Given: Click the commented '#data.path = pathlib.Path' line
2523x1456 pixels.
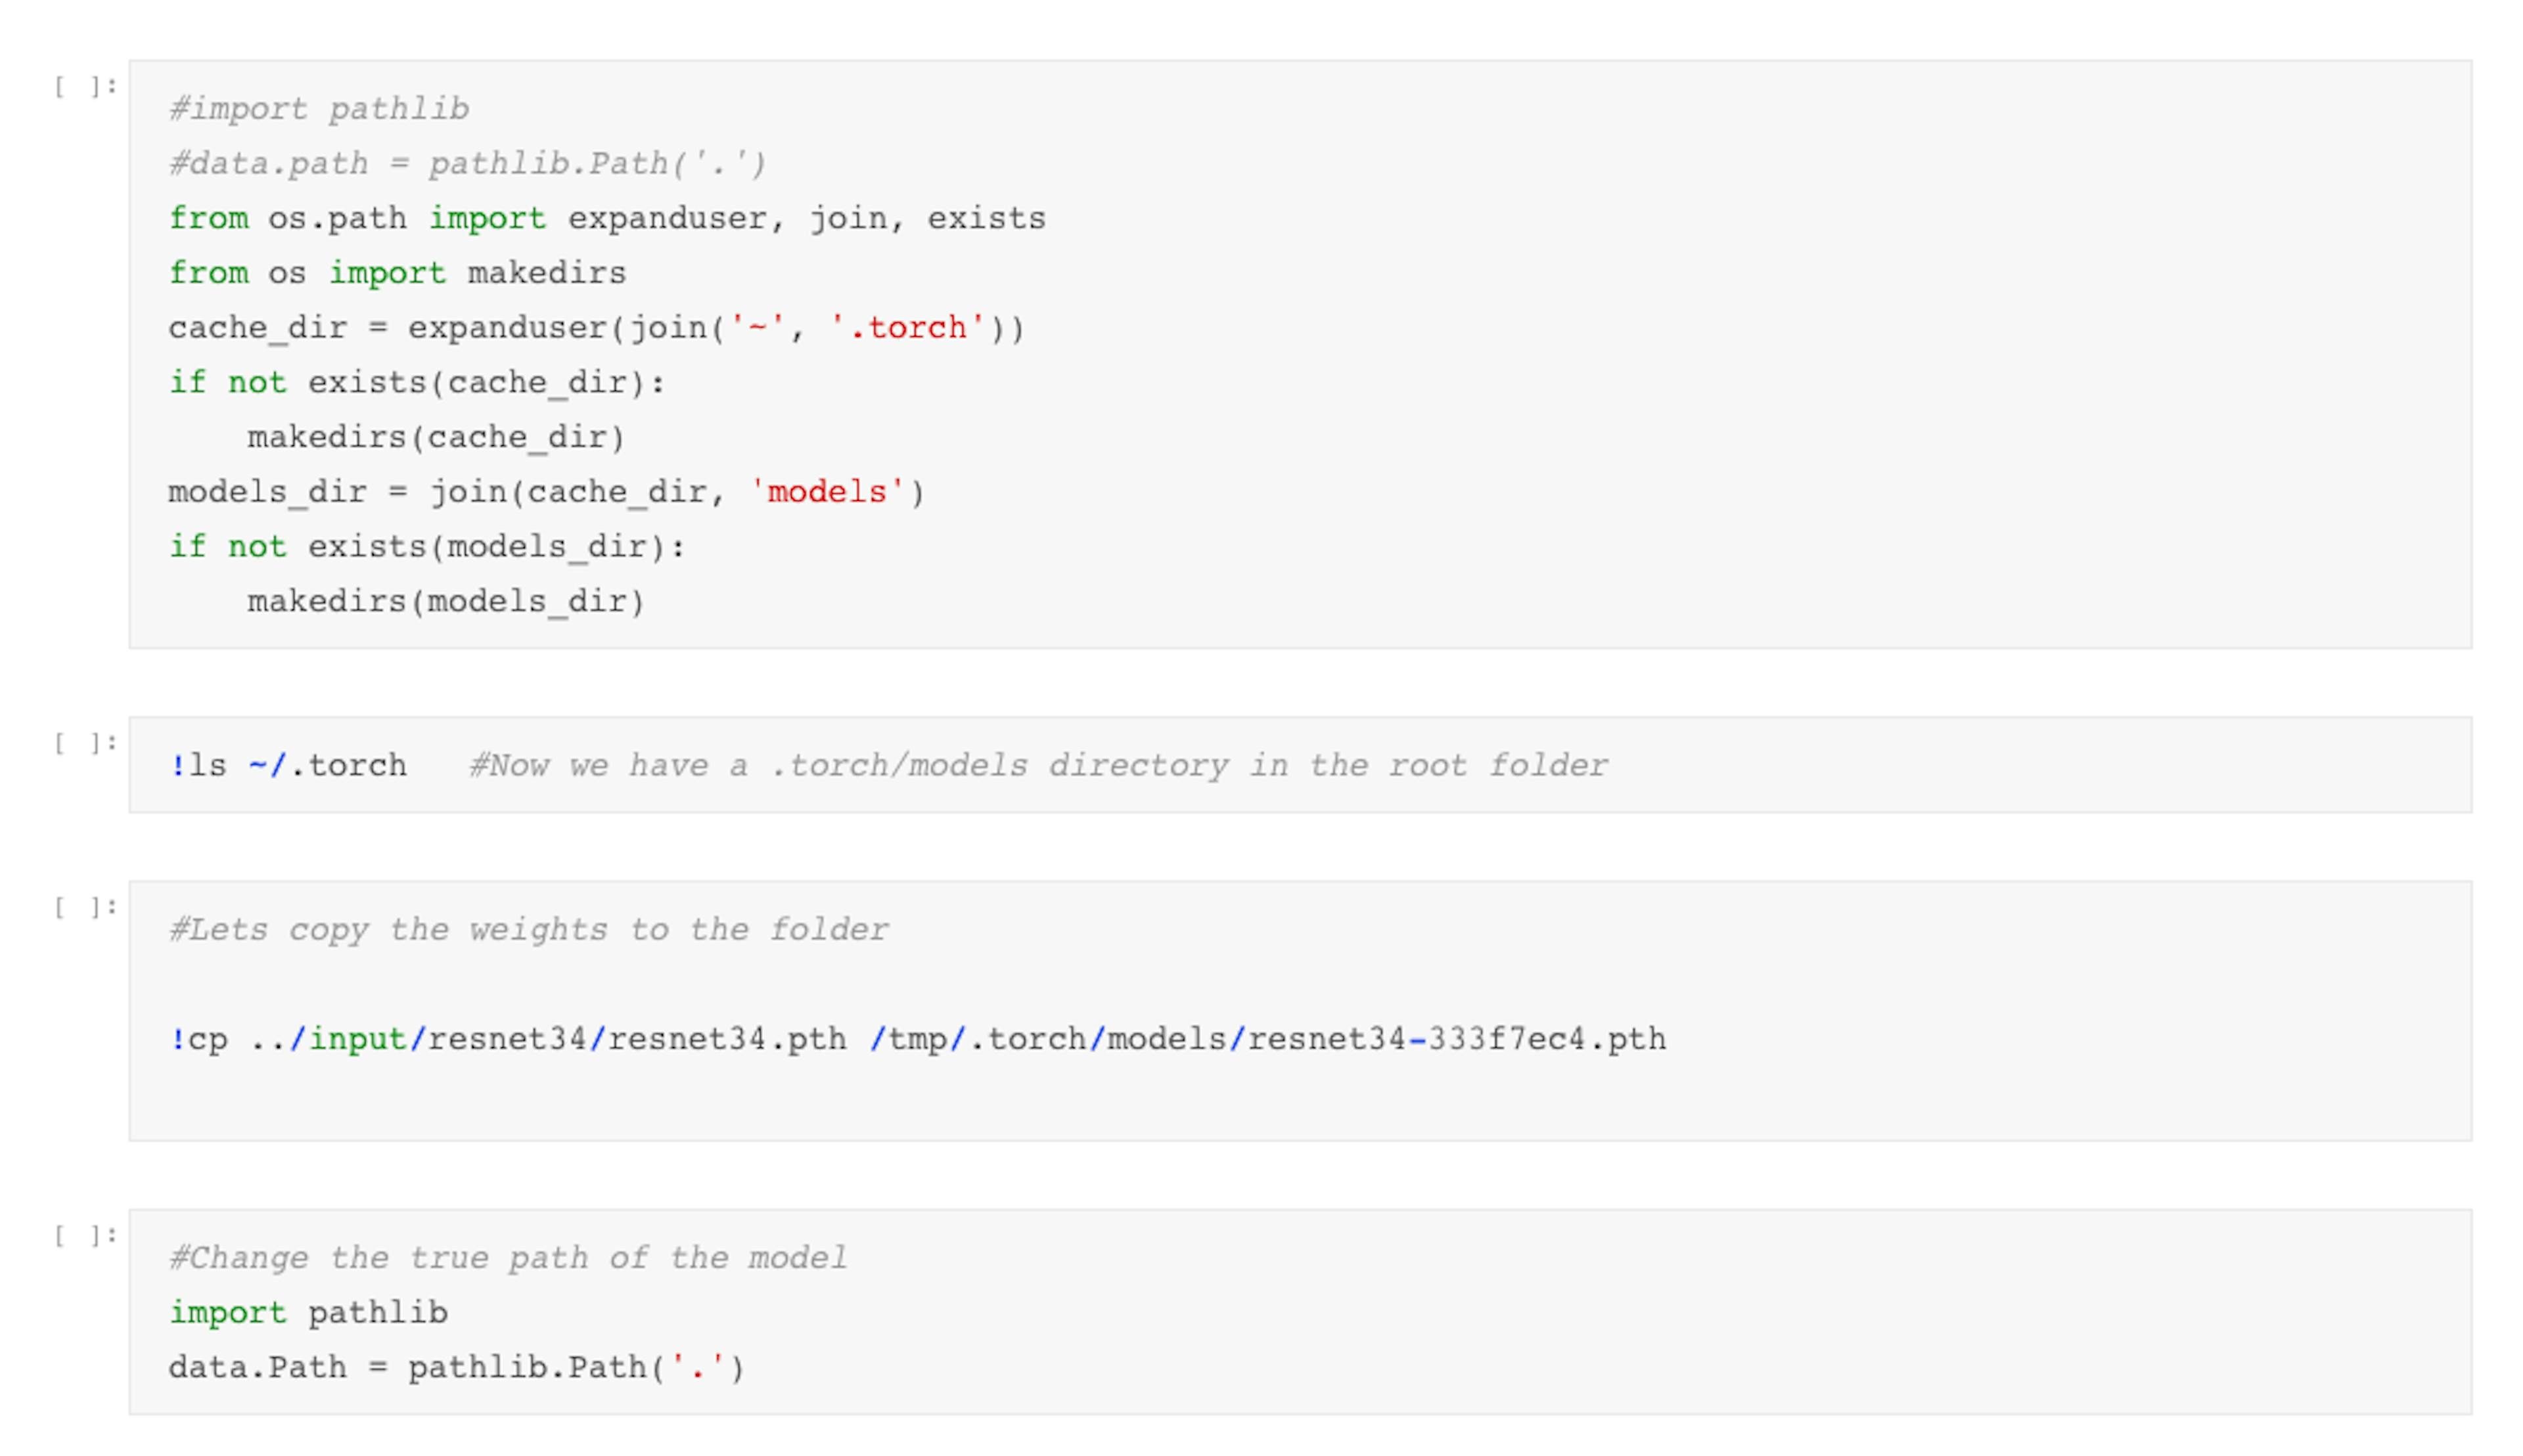Looking at the screenshot, I should pos(467,164).
